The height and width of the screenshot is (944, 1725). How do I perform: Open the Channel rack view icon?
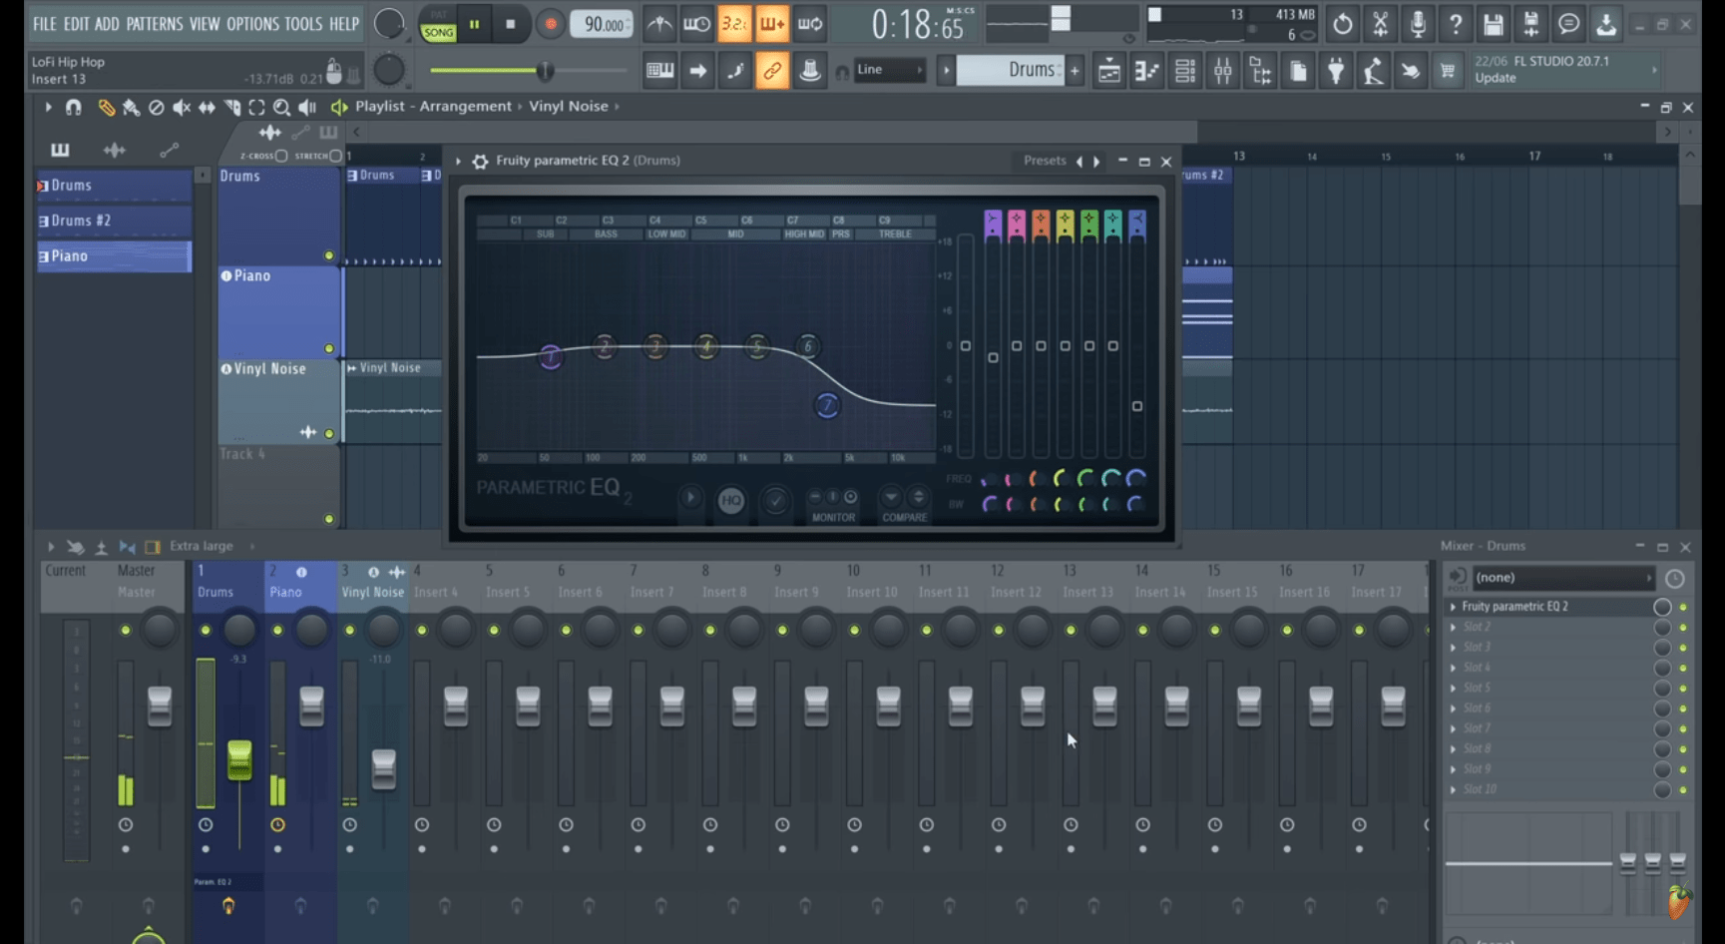coord(1184,71)
